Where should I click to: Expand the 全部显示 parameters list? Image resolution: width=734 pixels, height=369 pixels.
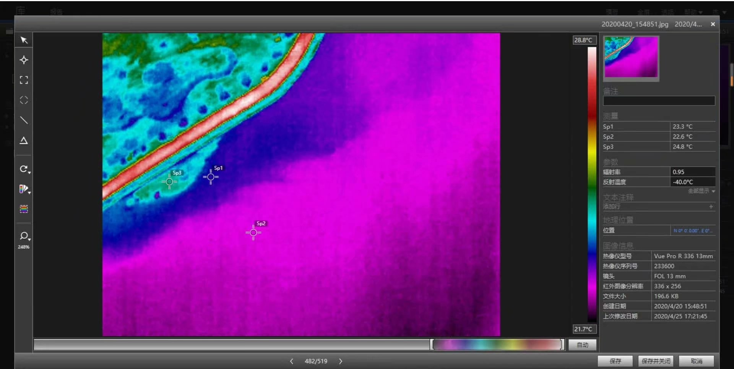point(701,191)
